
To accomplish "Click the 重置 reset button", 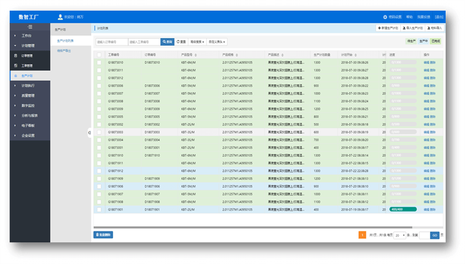I will (x=181, y=42).
